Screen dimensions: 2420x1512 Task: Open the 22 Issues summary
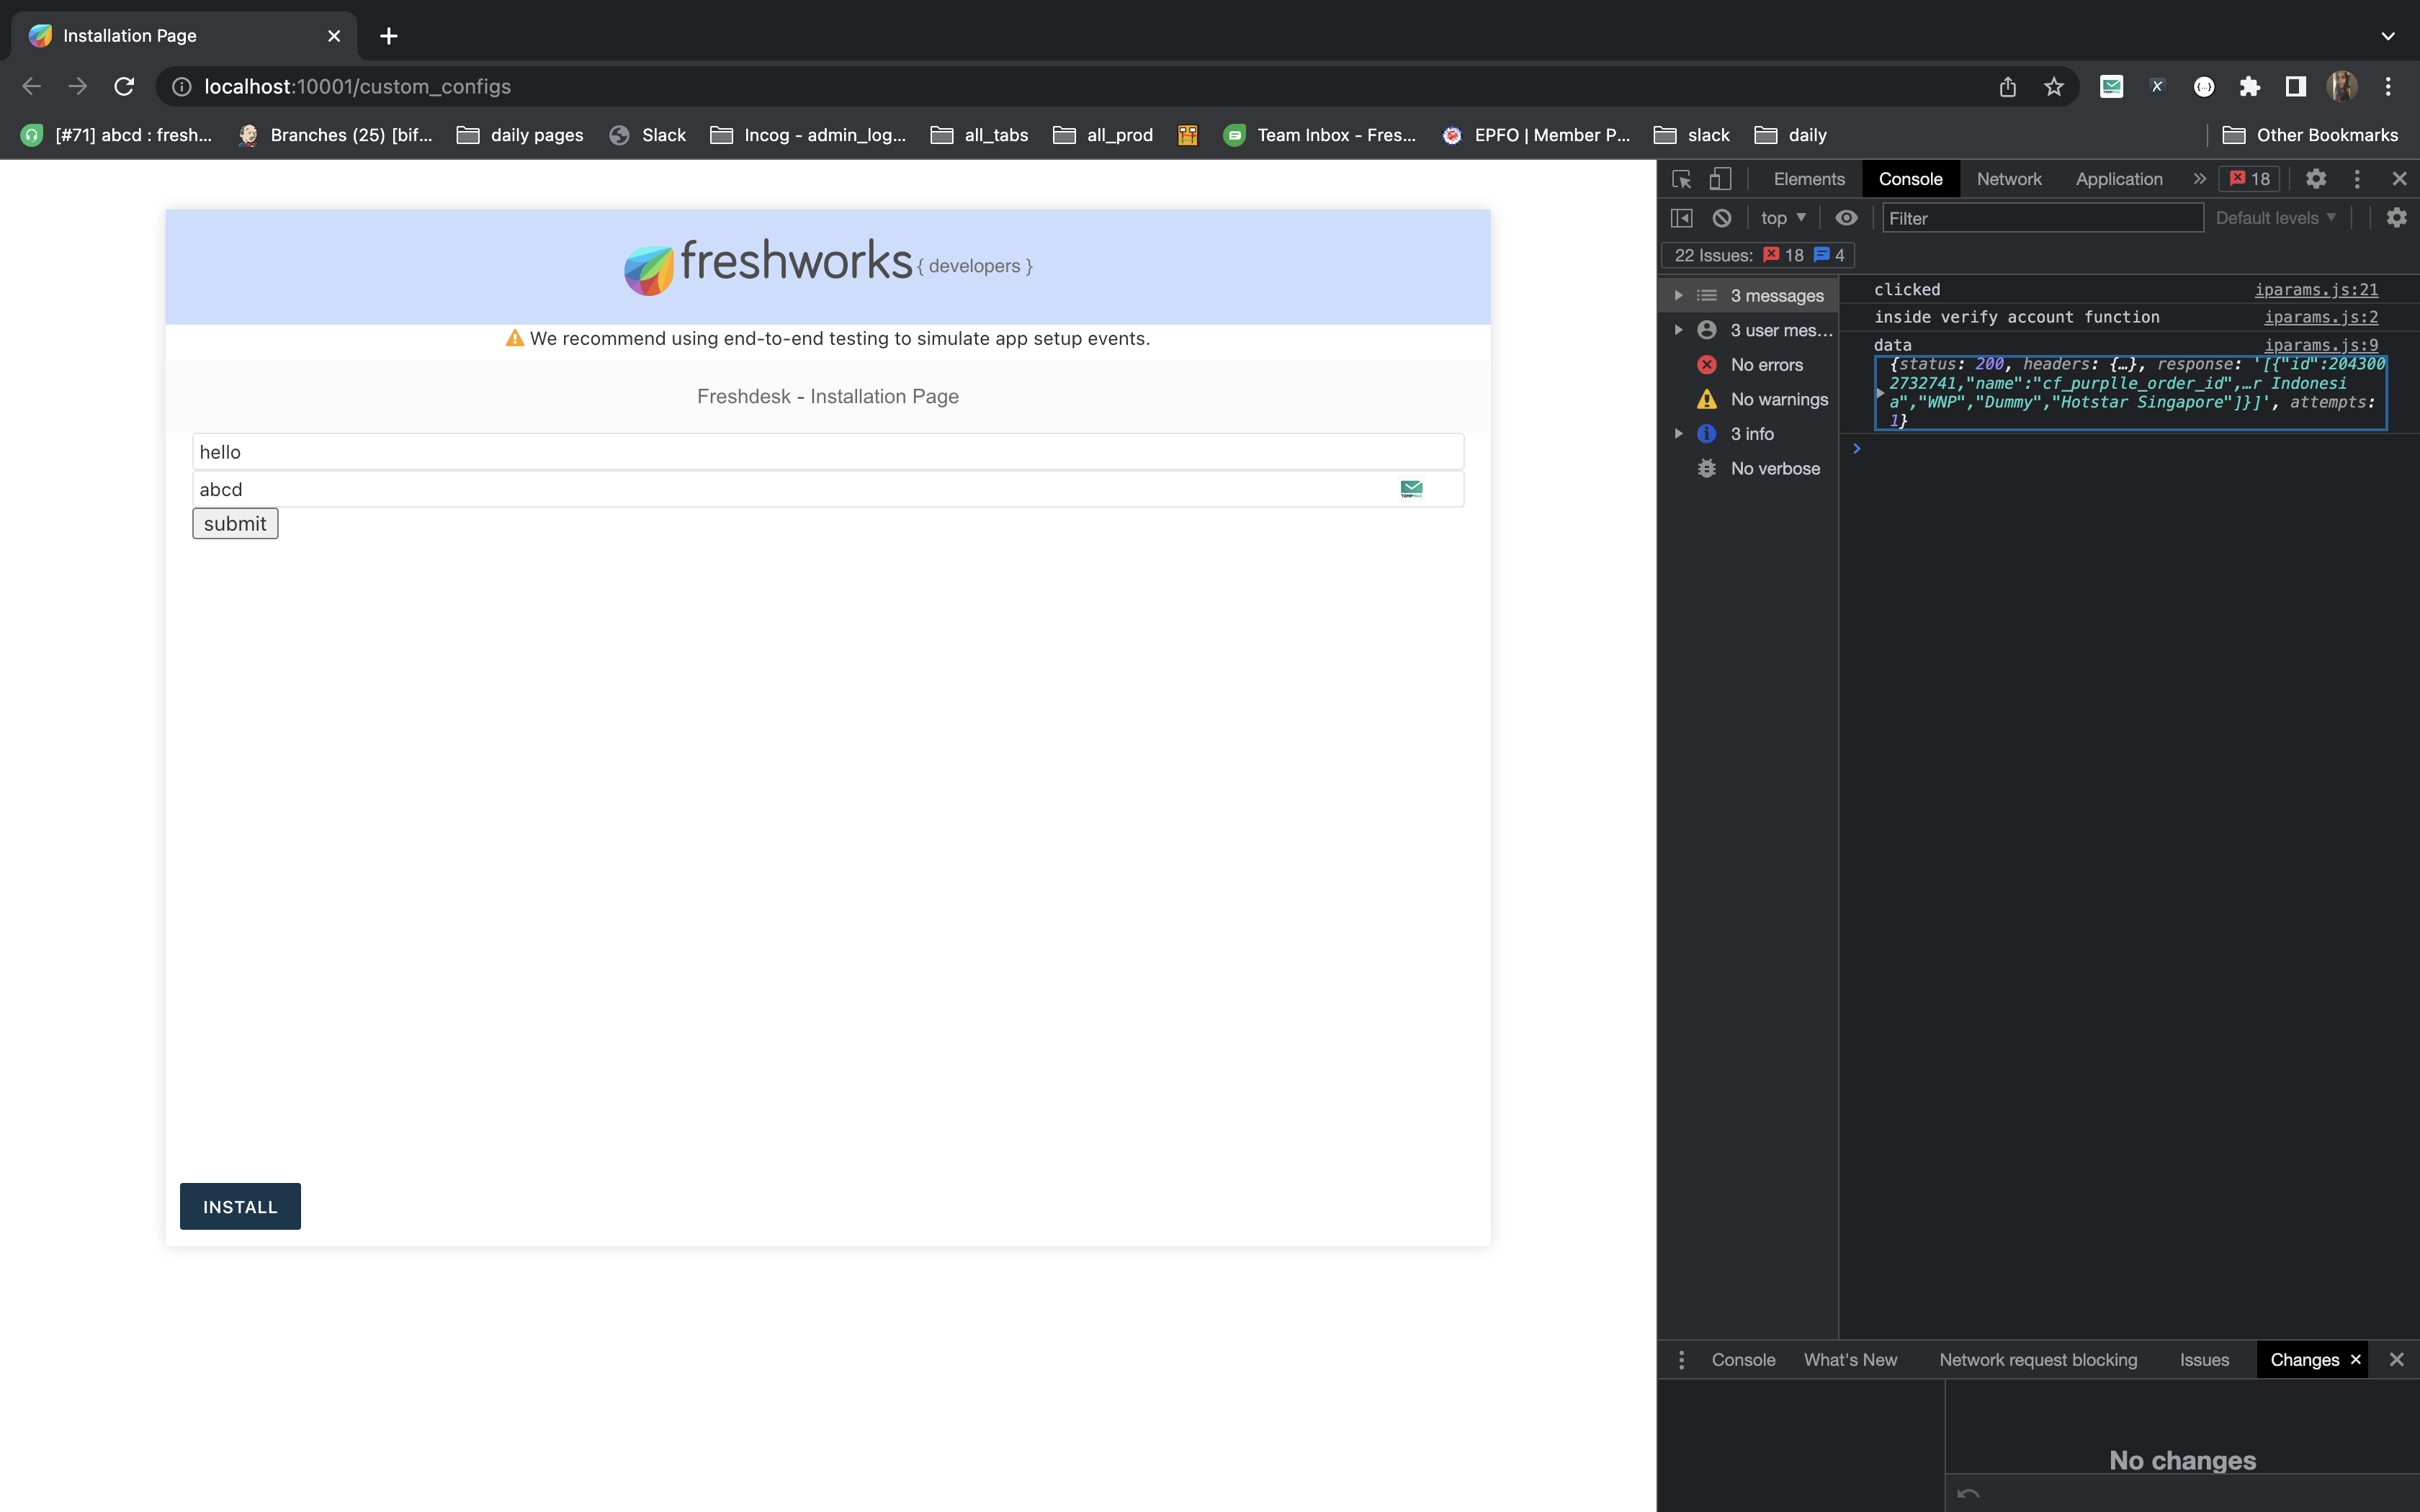(1759, 255)
